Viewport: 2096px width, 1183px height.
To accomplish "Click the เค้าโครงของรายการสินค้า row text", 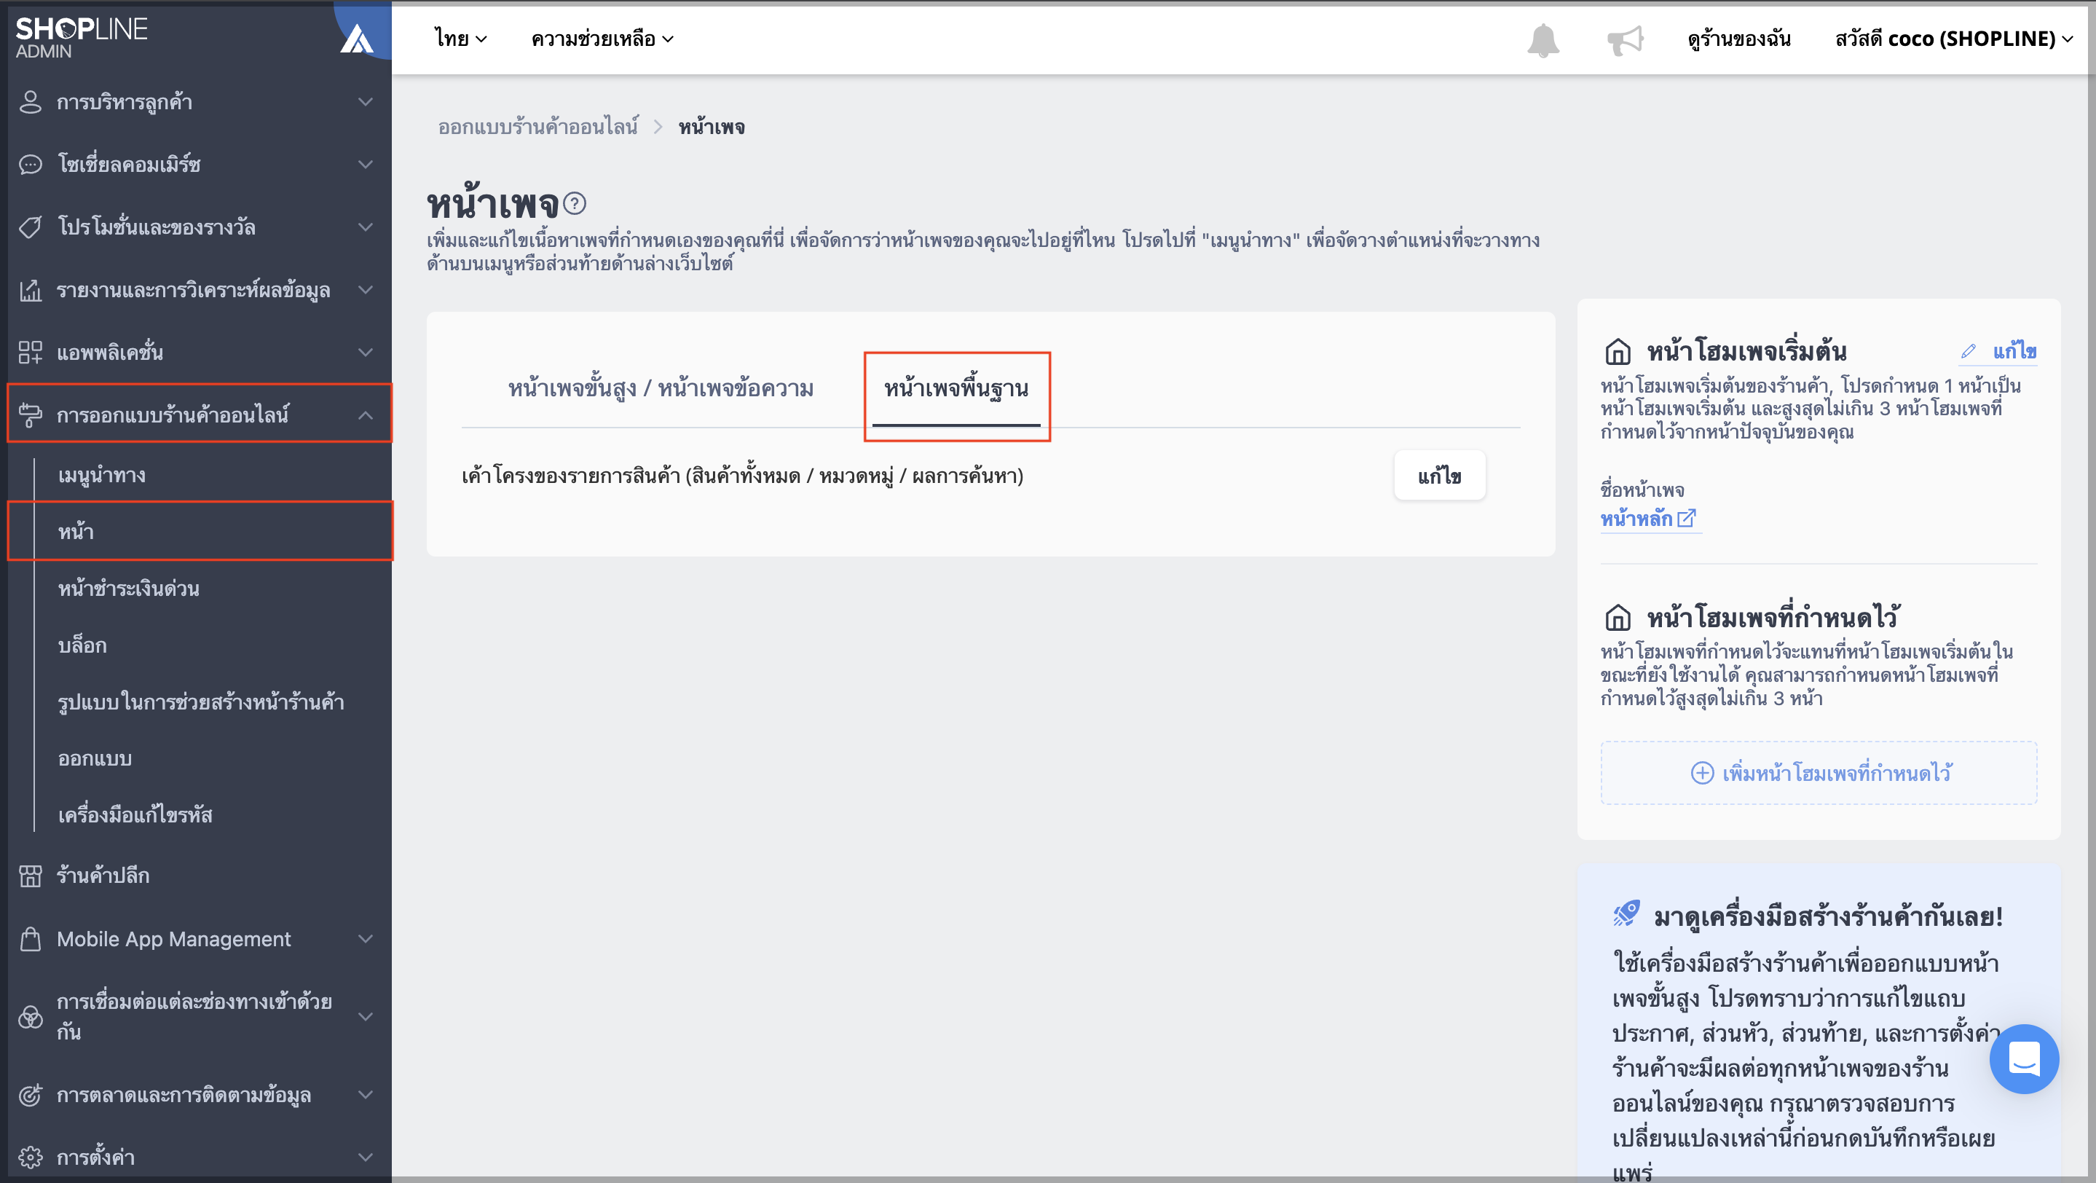I will point(742,476).
